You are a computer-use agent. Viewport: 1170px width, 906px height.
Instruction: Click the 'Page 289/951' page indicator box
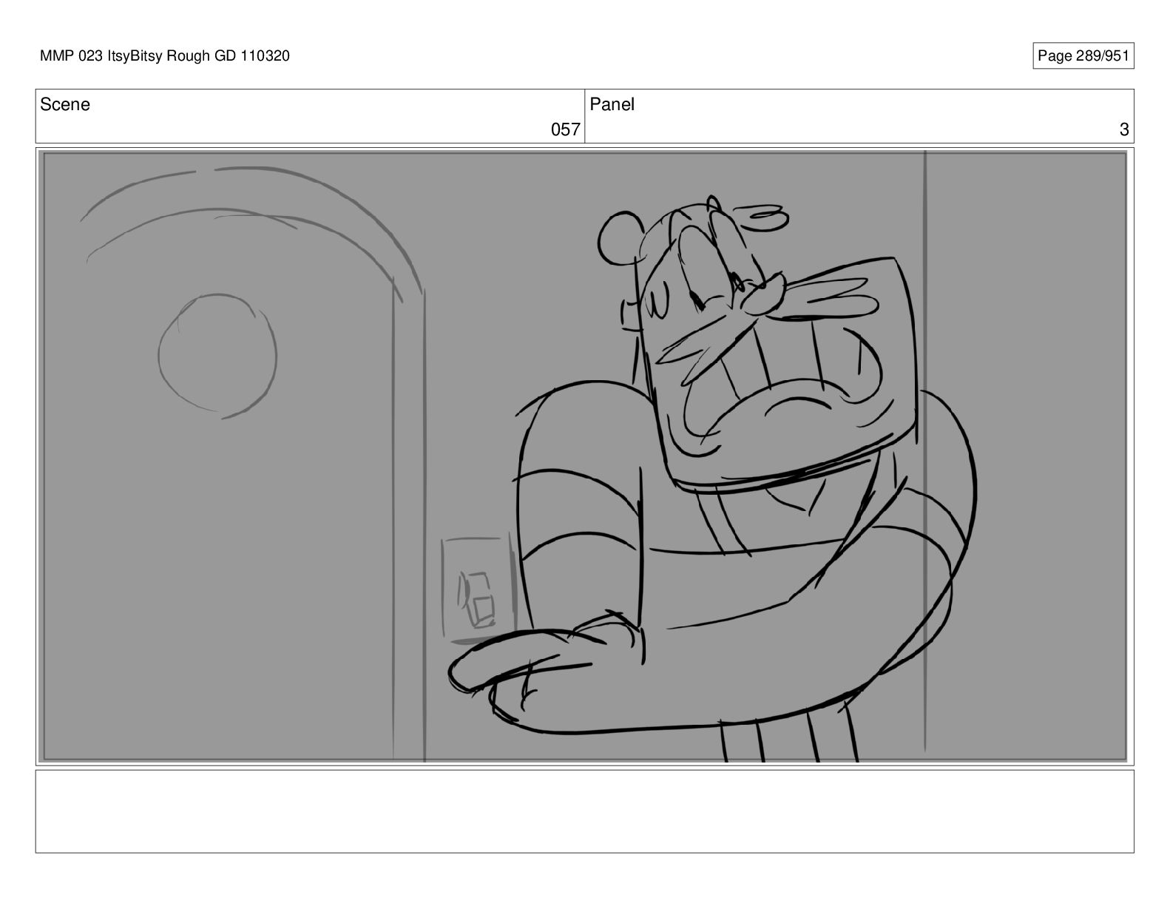click(1083, 56)
